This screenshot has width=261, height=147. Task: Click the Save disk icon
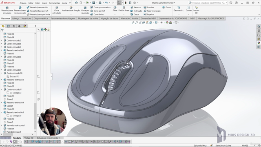pos(94,3)
